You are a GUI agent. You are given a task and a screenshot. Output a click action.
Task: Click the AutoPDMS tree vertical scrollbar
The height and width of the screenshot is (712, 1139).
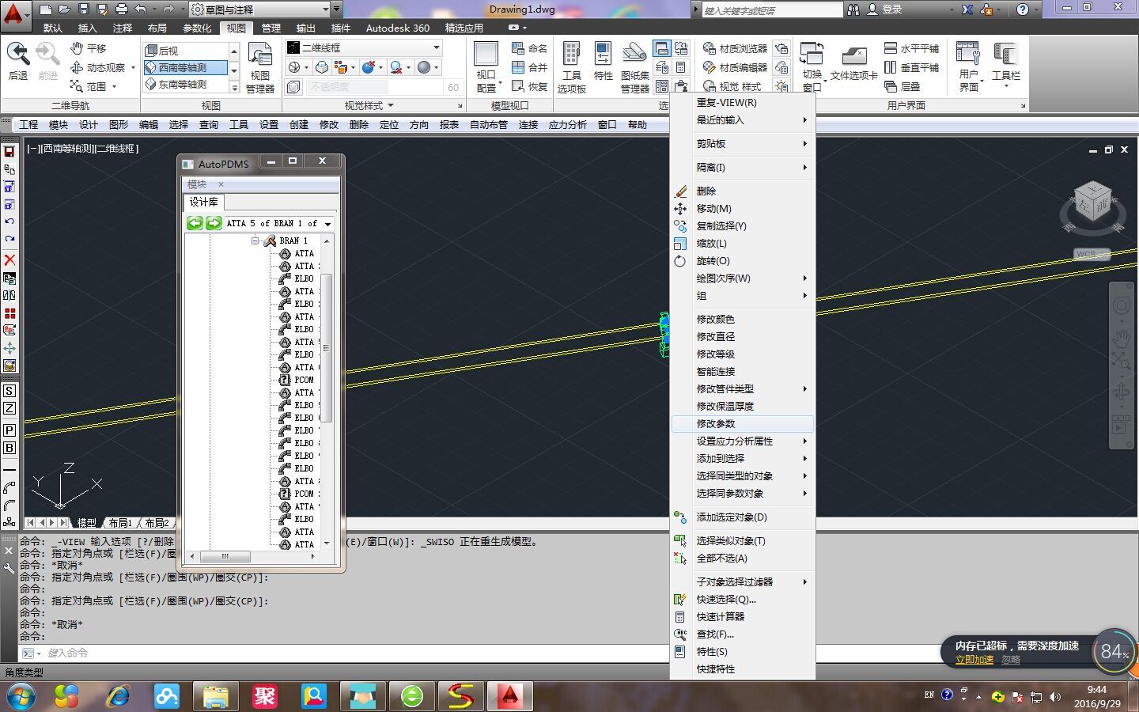pyautogui.click(x=326, y=348)
